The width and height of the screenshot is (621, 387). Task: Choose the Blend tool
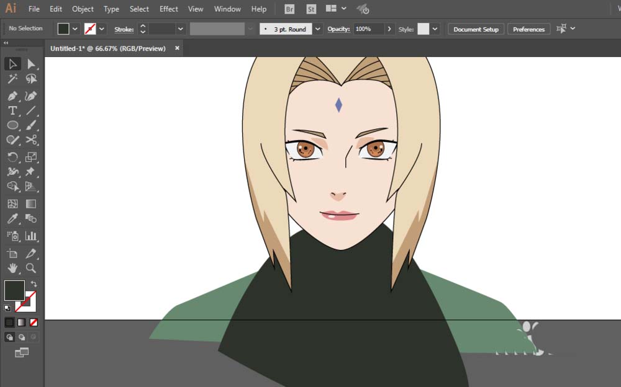point(31,219)
